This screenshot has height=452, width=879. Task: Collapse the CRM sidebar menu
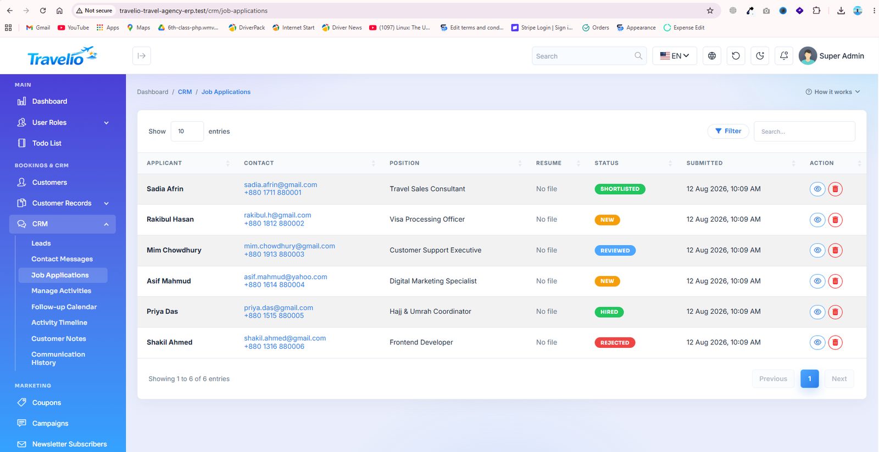(x=63, y=224)
